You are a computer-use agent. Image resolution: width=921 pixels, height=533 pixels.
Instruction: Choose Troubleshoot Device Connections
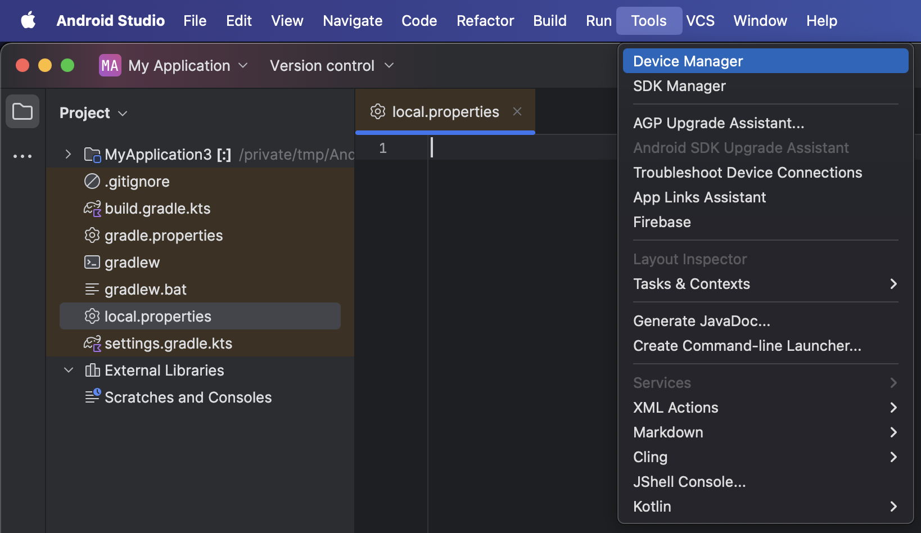765,173
